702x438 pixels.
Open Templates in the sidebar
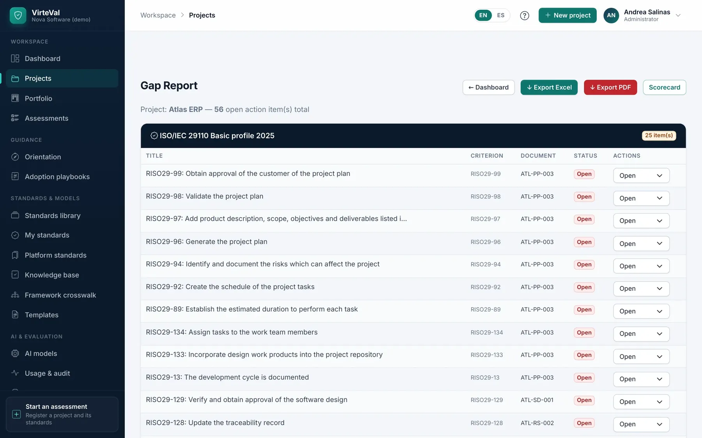(62, 315)
